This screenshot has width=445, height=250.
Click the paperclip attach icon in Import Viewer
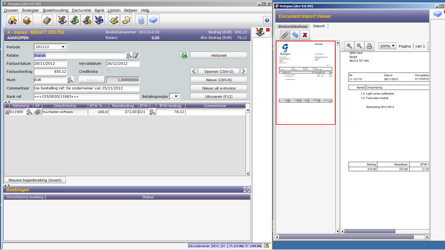tap(285, 35)
